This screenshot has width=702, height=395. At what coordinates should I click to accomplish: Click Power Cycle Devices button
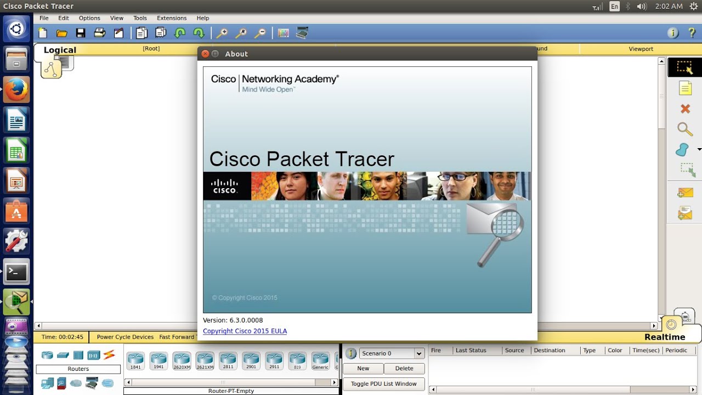[125, 337]
